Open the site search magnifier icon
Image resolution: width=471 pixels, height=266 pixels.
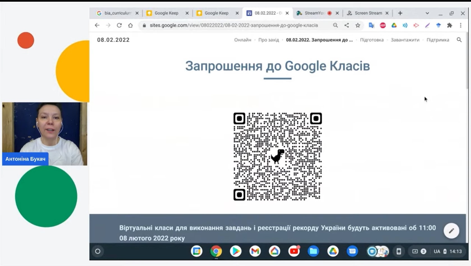click(459, 40)
